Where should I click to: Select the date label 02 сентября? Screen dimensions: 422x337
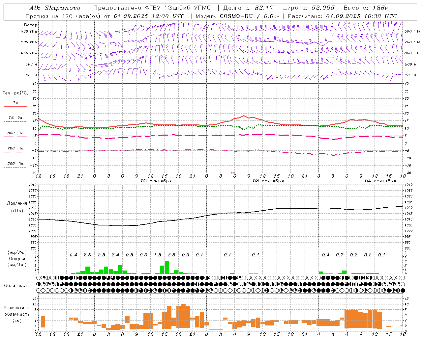pyautogui.click(x=156, y=181)
